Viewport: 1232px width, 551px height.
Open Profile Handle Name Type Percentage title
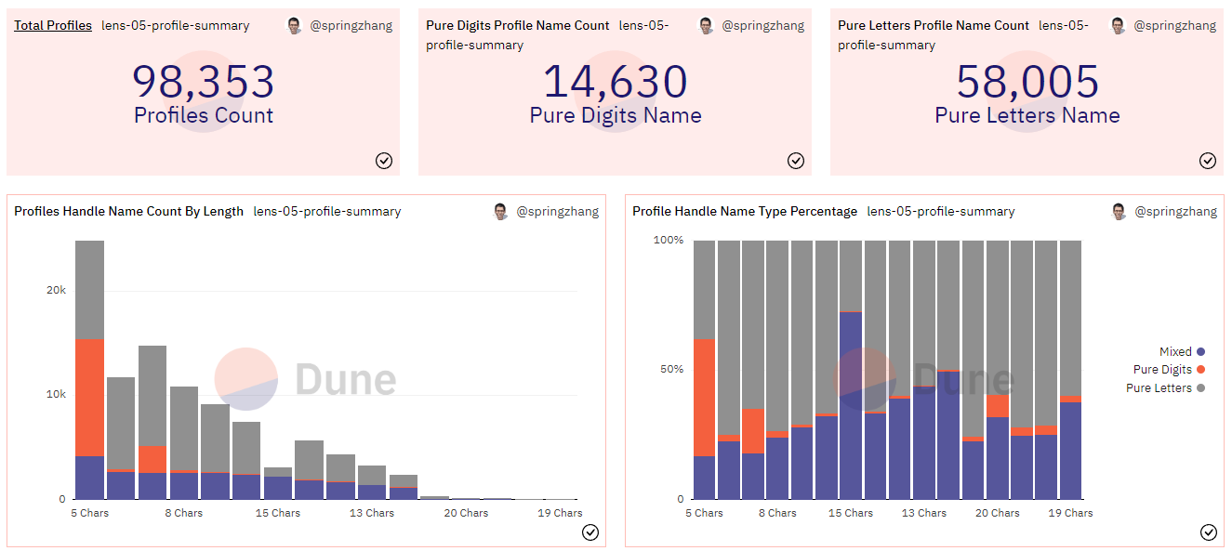tap(745, 212)
